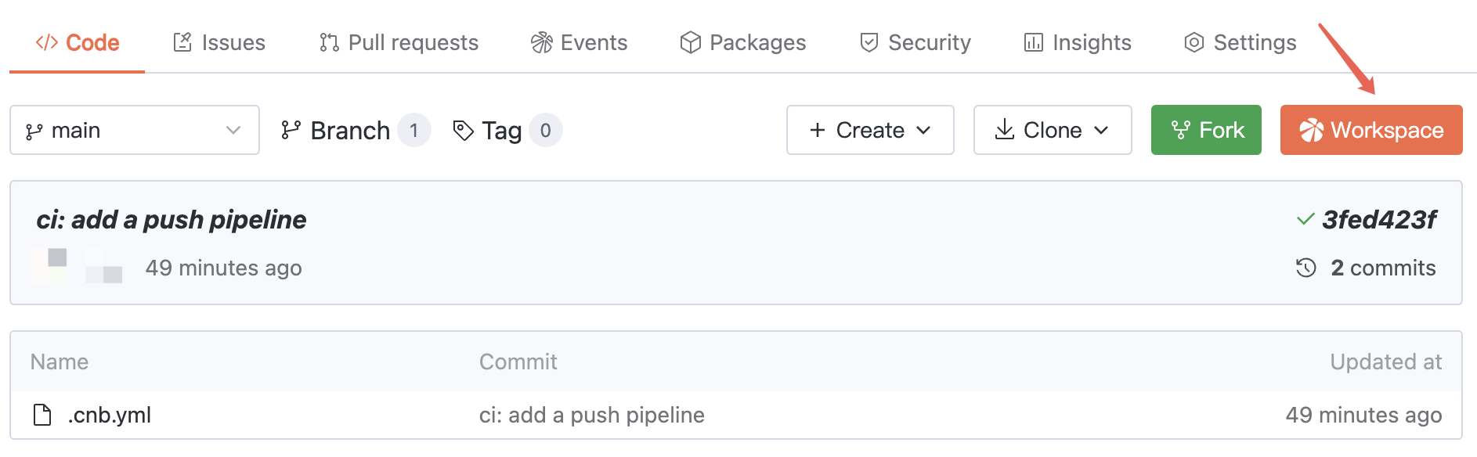
Task: Open the Pull requests tab
Action: click(399, 42)
